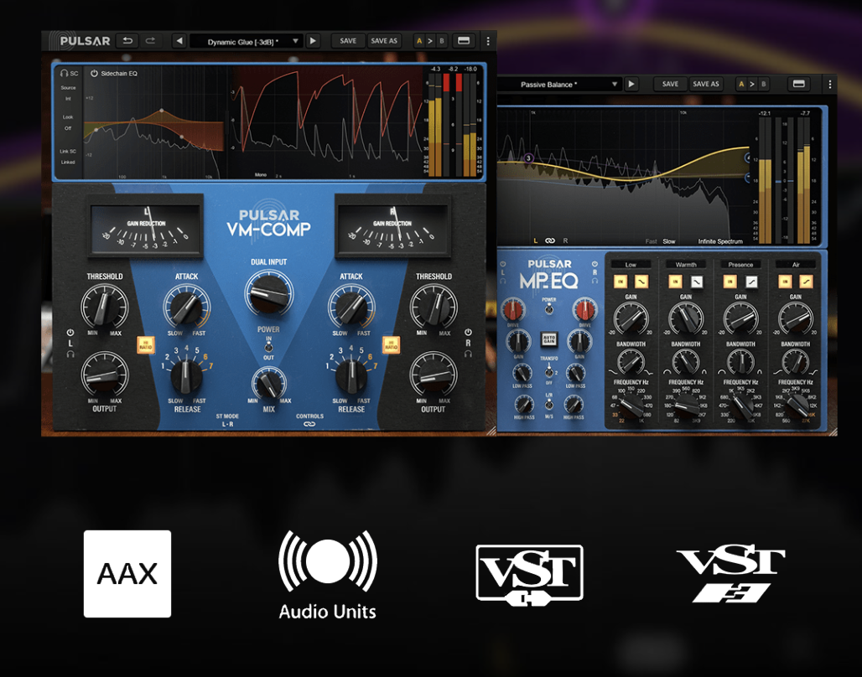Change the Look Off lookahead setting
862x677 pixels.
tap(68, 122)
